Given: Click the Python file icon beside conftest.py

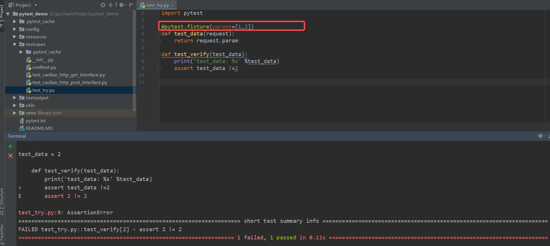Looking at the screenshot, I should [29, 67].
